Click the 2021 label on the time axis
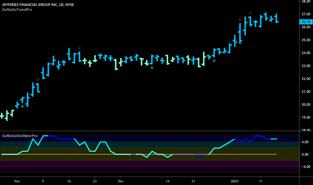 tap(235, 181)
